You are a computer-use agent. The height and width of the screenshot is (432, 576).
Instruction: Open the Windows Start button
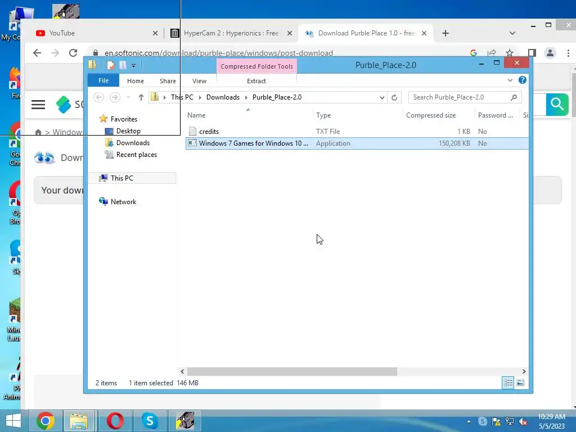[13, 421]
